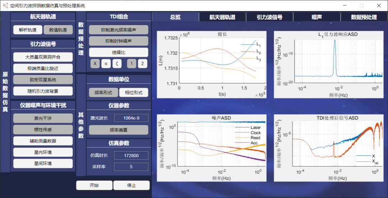Viewport: 388px width, 198px height.
Task: Toggle the 惯性传感 noise option
Action: pos(43,129)
